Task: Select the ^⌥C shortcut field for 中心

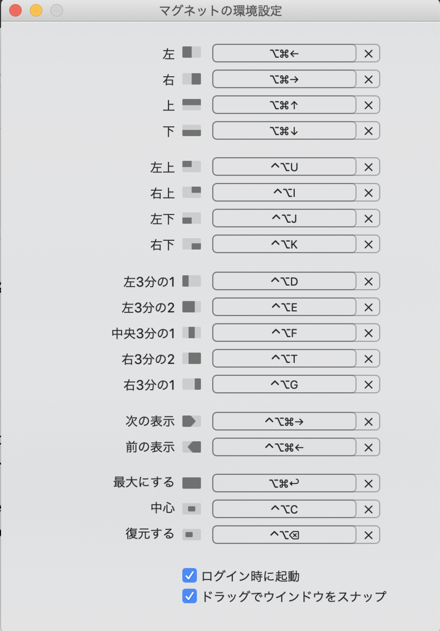Action: click(284, 508)
